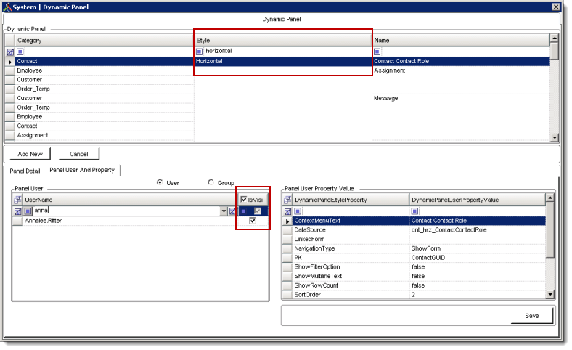This screenshot has height=350, width=572.
Task: Switch to the Panel Detail tab
Action: (25, 171)
